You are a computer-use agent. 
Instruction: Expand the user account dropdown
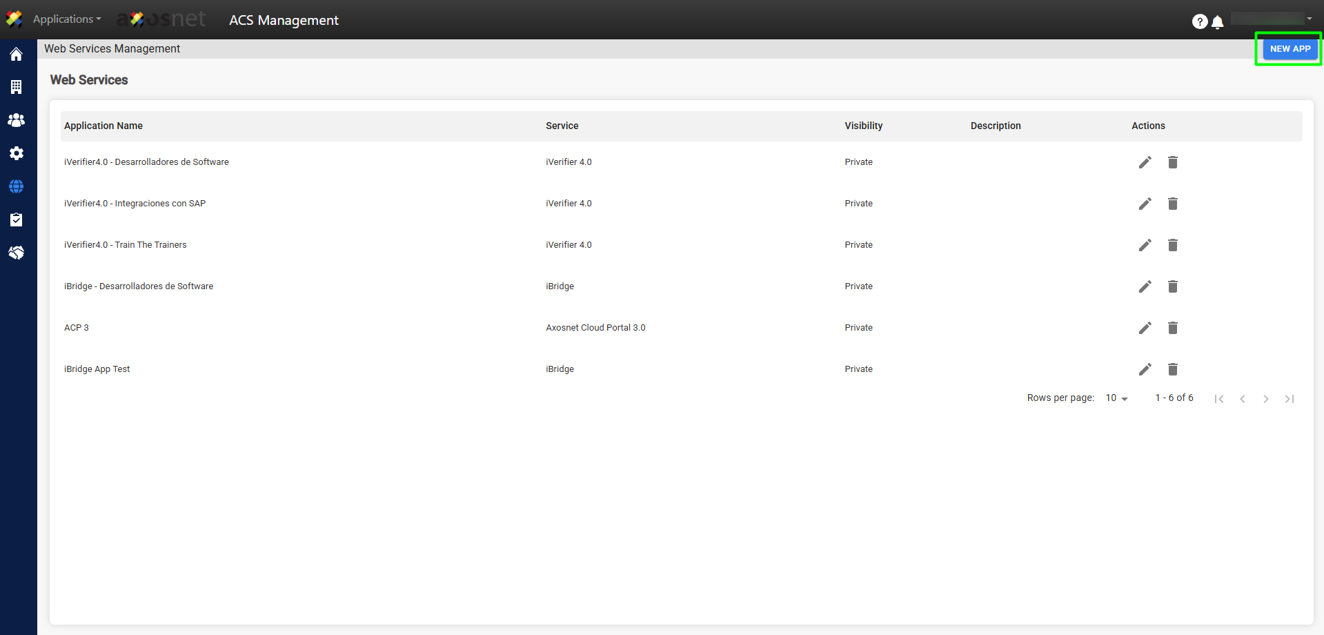click(1272, 19)
